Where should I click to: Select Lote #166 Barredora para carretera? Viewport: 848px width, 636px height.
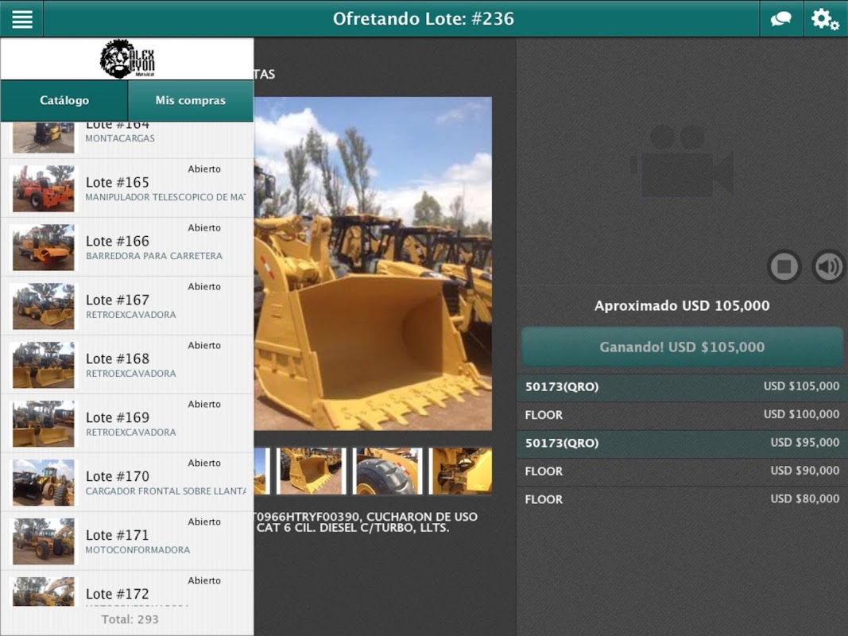pyautogui.click(x=127, y=247)
